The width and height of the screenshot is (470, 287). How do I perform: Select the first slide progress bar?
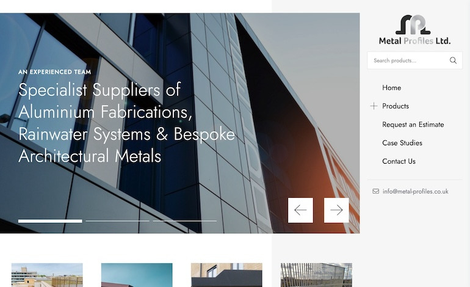tap(50, 221)
